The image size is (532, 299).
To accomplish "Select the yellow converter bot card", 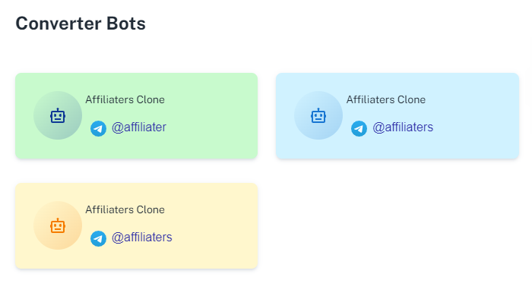I will tap(136, 226).
